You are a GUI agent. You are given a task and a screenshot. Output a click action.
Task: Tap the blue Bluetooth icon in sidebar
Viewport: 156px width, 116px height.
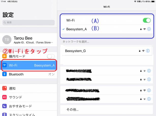point(5,74)
